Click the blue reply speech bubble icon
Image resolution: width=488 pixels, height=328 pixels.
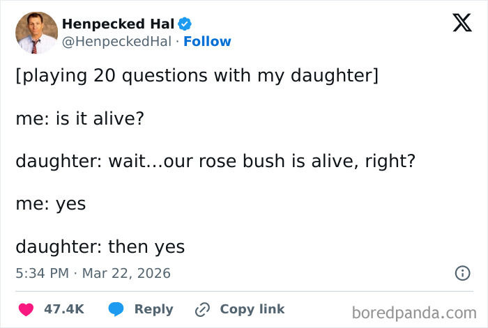[x=116, y=309]
